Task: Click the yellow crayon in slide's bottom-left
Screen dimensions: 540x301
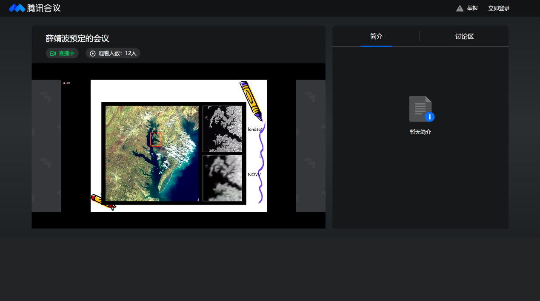Action: 103,202
